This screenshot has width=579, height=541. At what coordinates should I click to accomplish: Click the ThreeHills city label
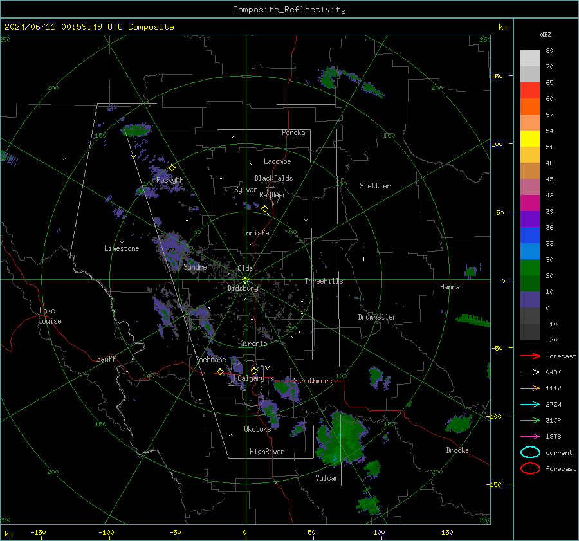pos(324,281)
